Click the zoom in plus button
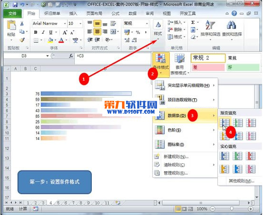 [x=251, y=209]
